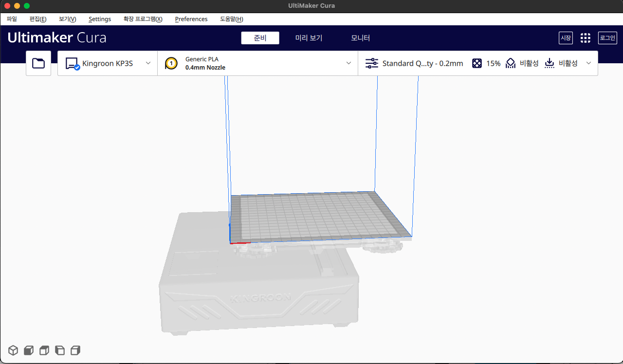
Task: Click the extruder 1 nozzle icon
Action: 171,63
